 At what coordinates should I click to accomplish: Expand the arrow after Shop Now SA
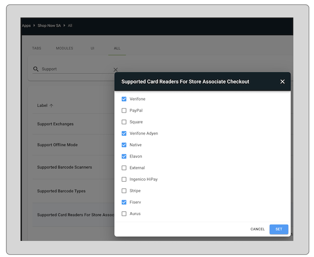point(64,26)
